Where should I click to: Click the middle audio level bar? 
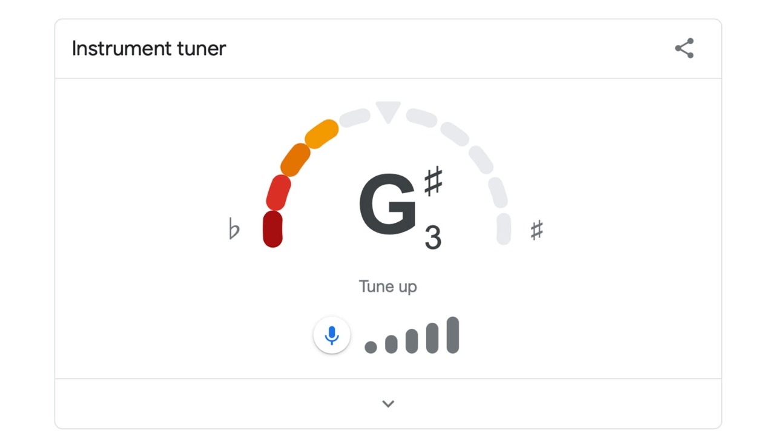pos(412,341)
